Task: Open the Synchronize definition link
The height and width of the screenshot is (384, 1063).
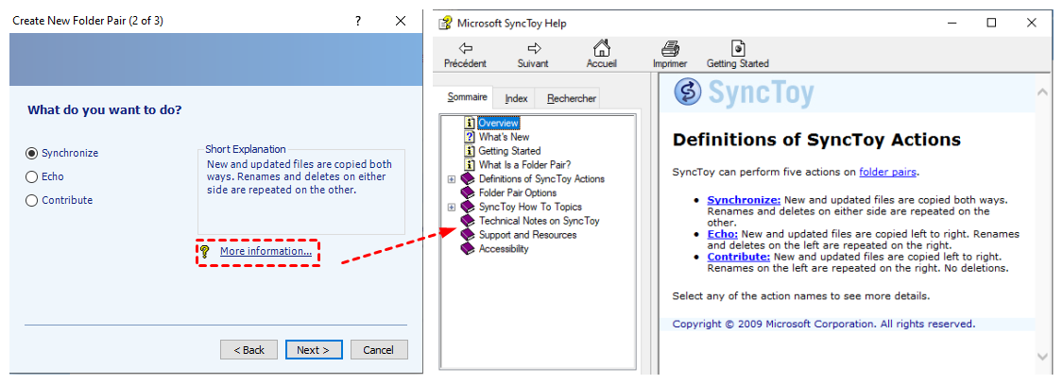Action: click(x=744, y=200)
